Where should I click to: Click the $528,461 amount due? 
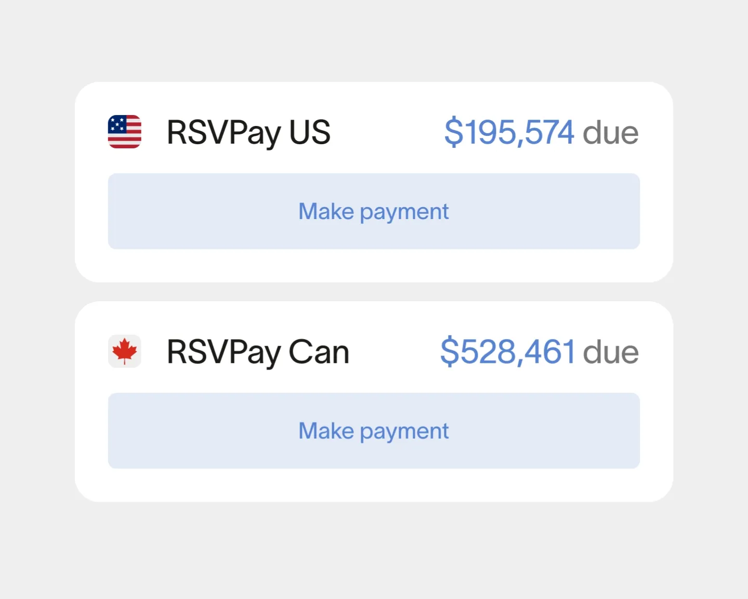click(507, 352)
